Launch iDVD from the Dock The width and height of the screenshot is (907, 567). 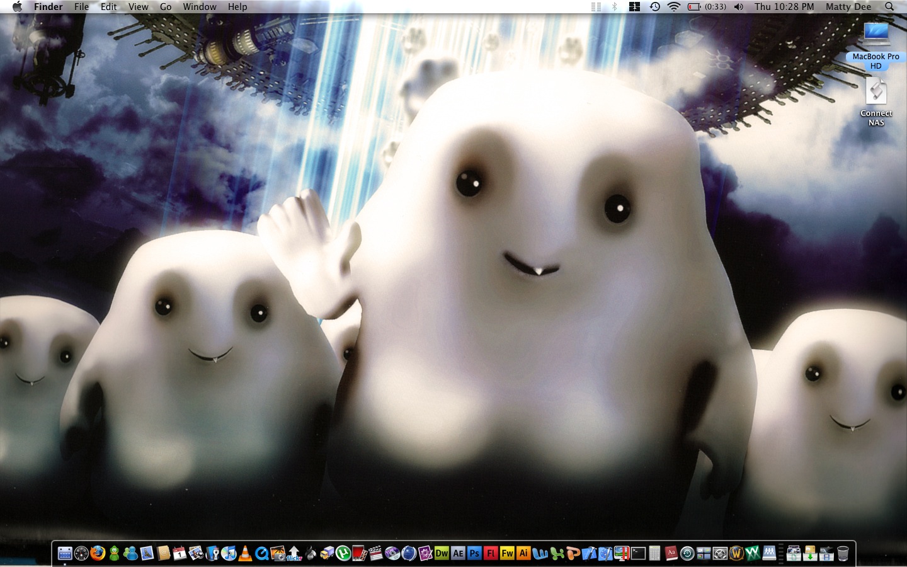[392, 553]
